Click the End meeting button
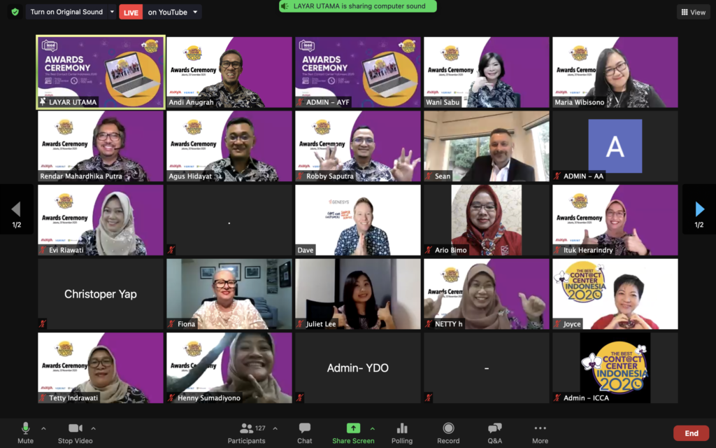The image size is (716, 448). (690, 433)
